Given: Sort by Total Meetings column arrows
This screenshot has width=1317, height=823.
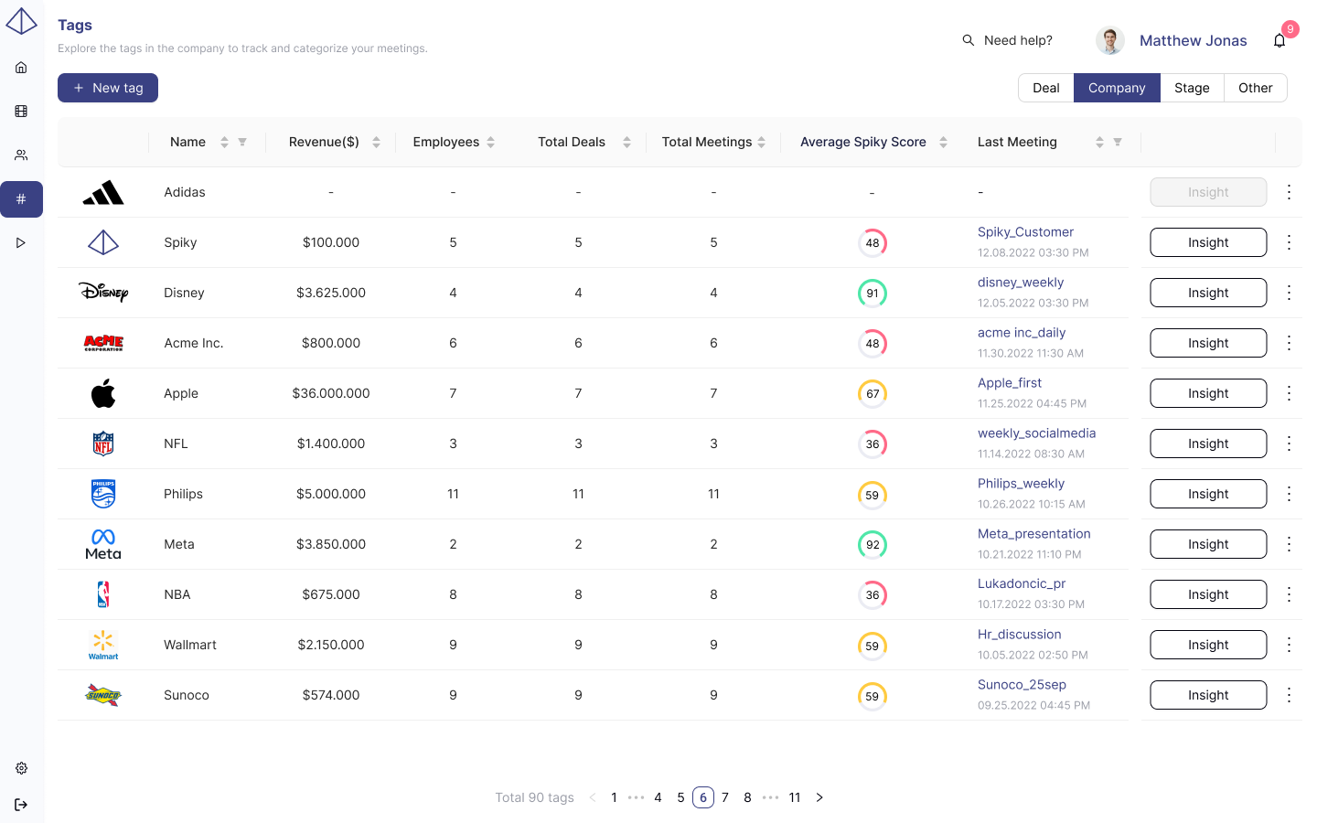Looking at the screenshot, I should (x=762, y=142).
